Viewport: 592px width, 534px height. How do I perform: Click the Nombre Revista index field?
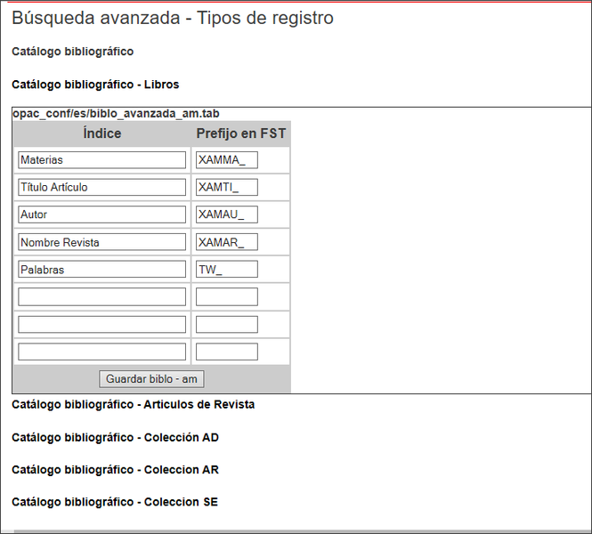pos(101,242)
